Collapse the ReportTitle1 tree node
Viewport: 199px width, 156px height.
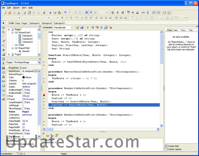tap(12, 48)
